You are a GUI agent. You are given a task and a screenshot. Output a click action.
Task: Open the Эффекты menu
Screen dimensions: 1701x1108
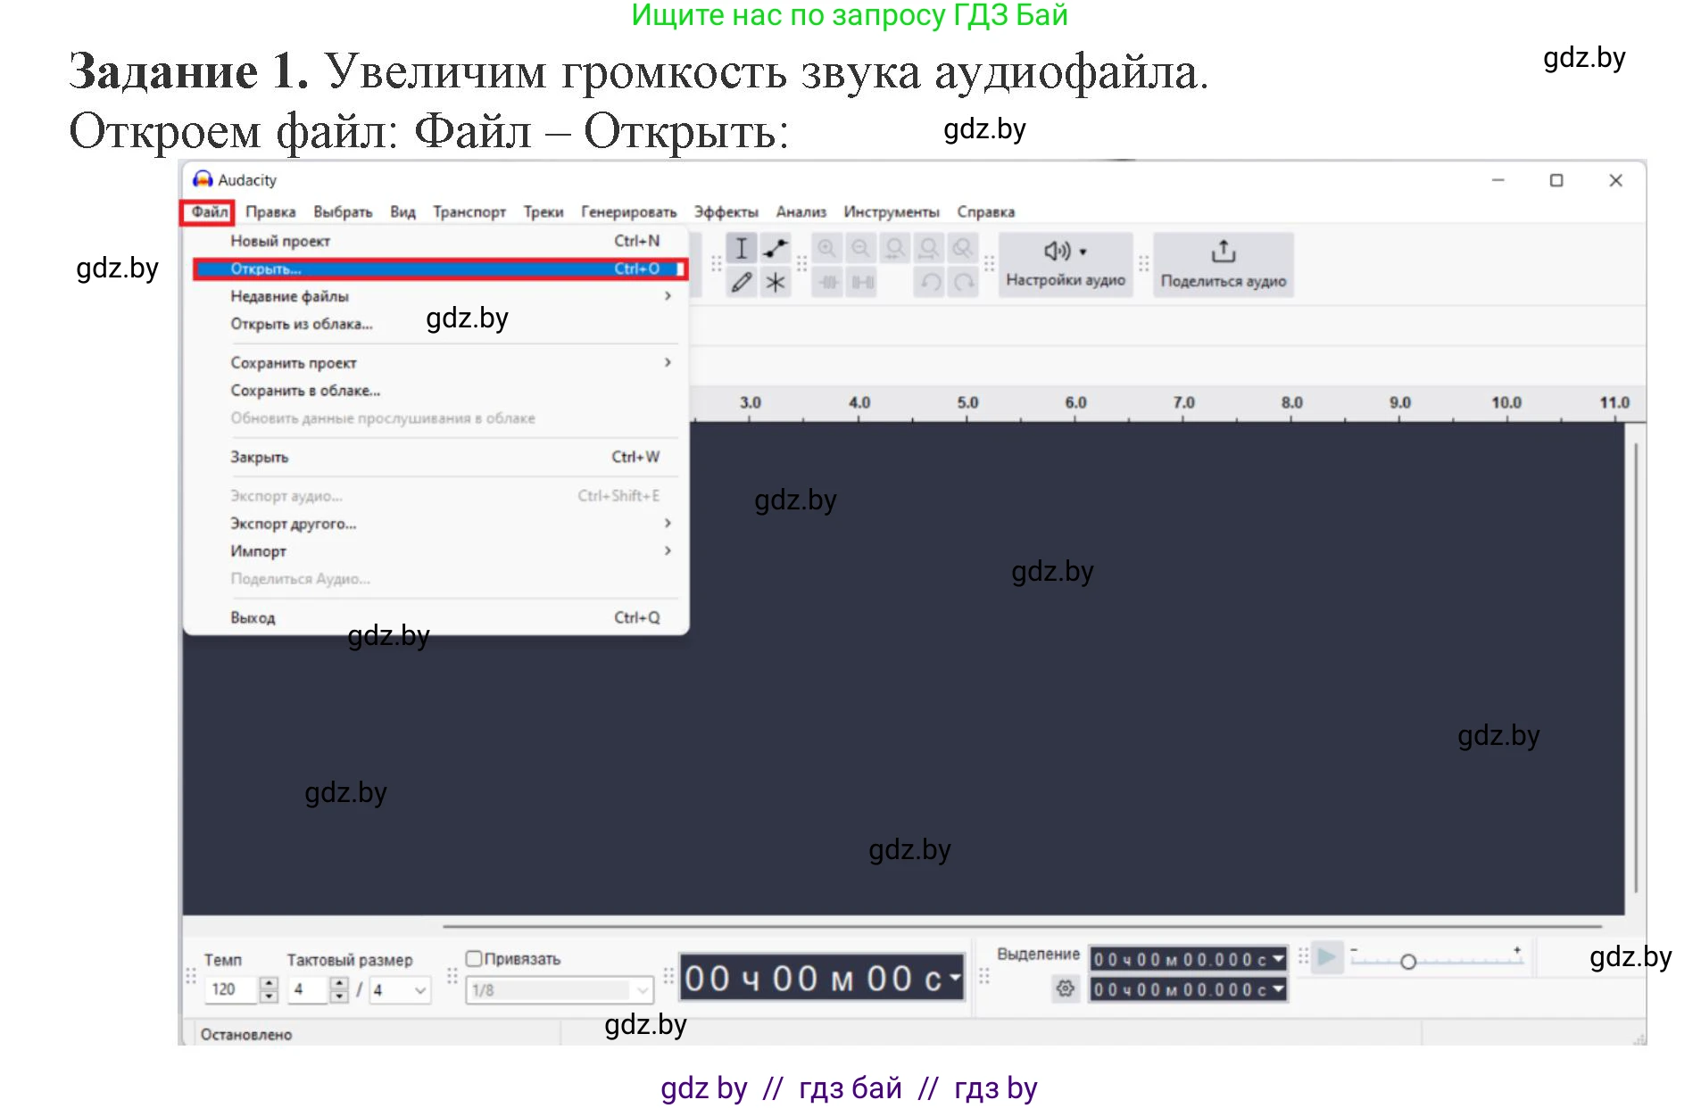(726, 211)
